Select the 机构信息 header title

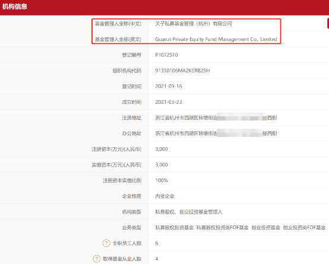15,7
